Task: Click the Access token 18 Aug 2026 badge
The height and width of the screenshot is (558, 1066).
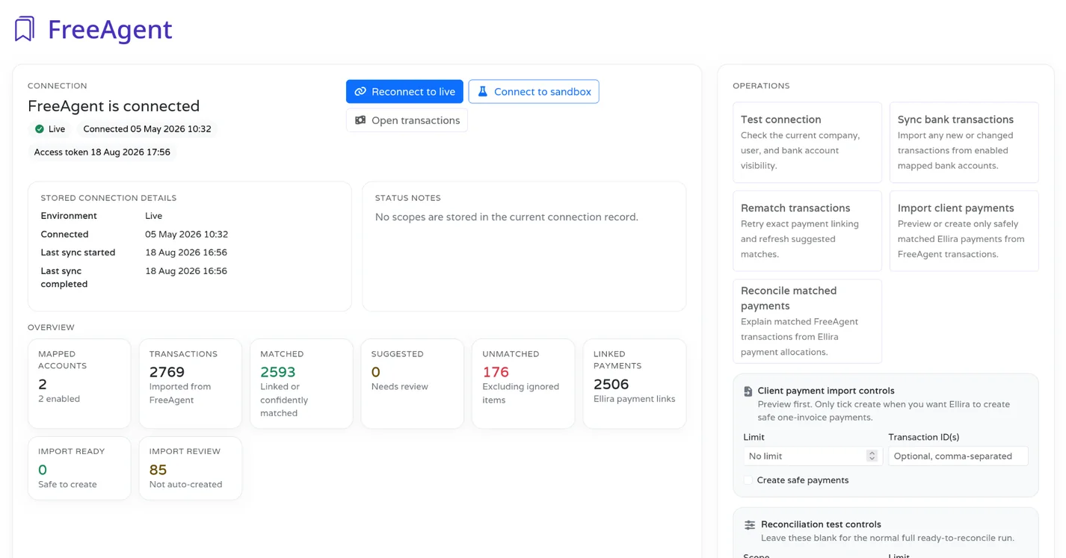Action: click(102, 152)
